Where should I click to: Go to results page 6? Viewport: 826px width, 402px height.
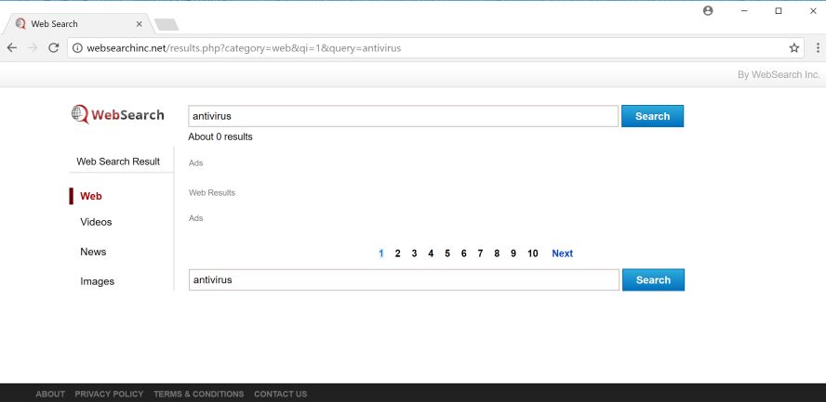point(463,253)
